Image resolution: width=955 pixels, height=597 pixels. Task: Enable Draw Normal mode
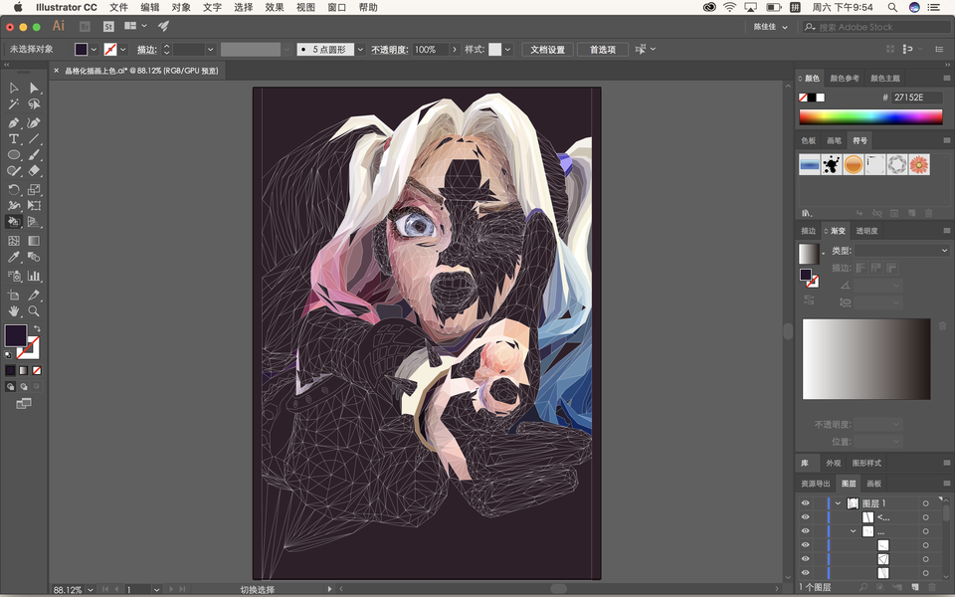point(10,386)
